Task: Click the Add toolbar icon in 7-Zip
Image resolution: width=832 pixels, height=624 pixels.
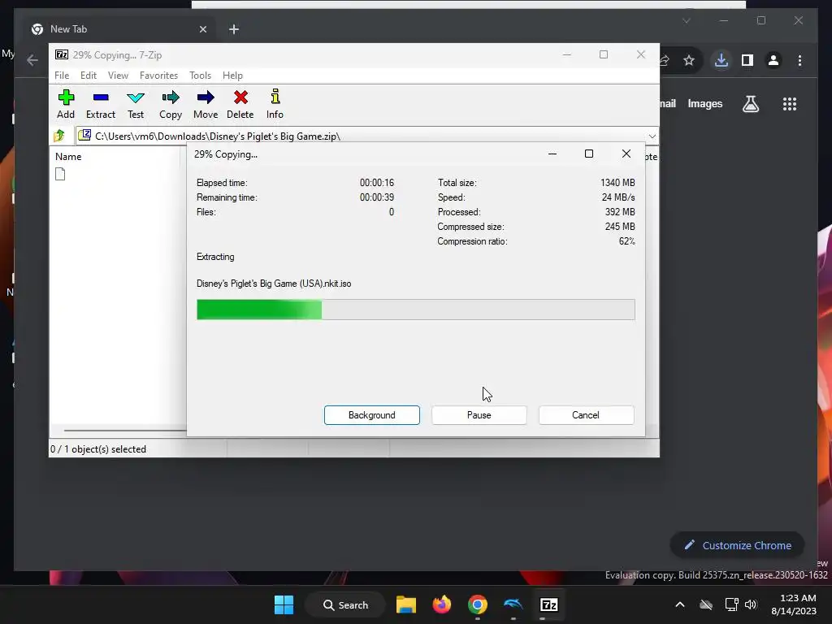Action: click(66, 104)
